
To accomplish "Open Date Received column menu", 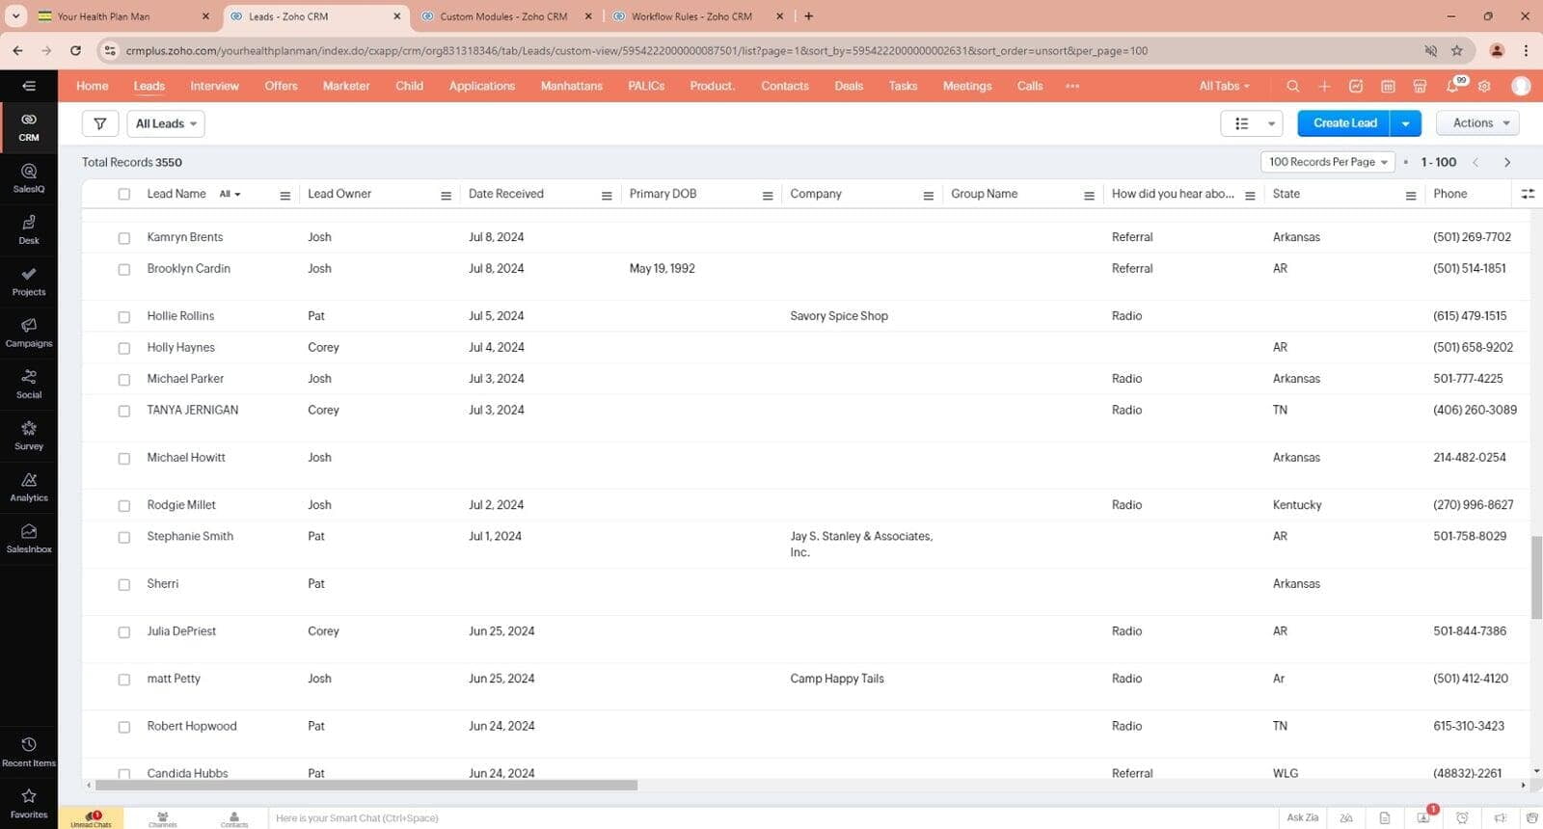I will (x=607, y=196).
